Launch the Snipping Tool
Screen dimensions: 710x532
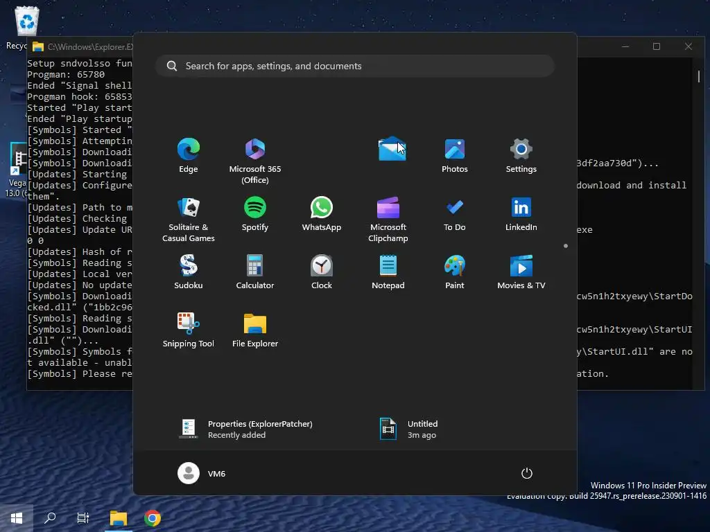click(x=189, y=330)
